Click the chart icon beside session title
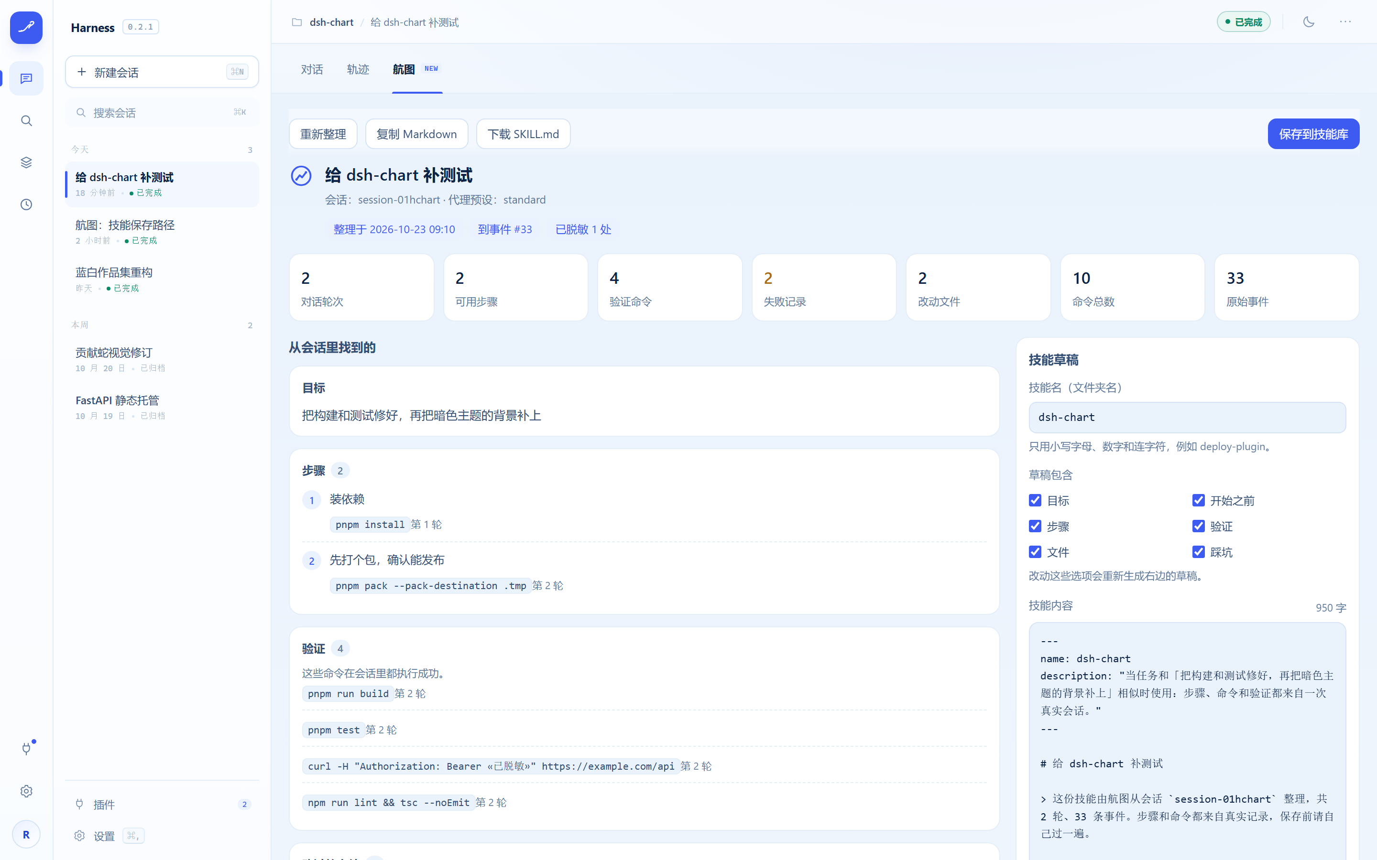The image size is (1377, 860). pos(301,176)
